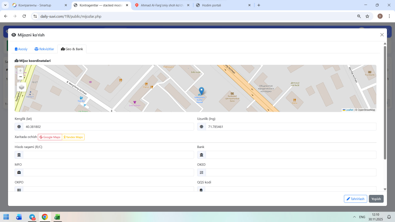Click the list icon beside OKED
The image size is (395, 222).
202,172
